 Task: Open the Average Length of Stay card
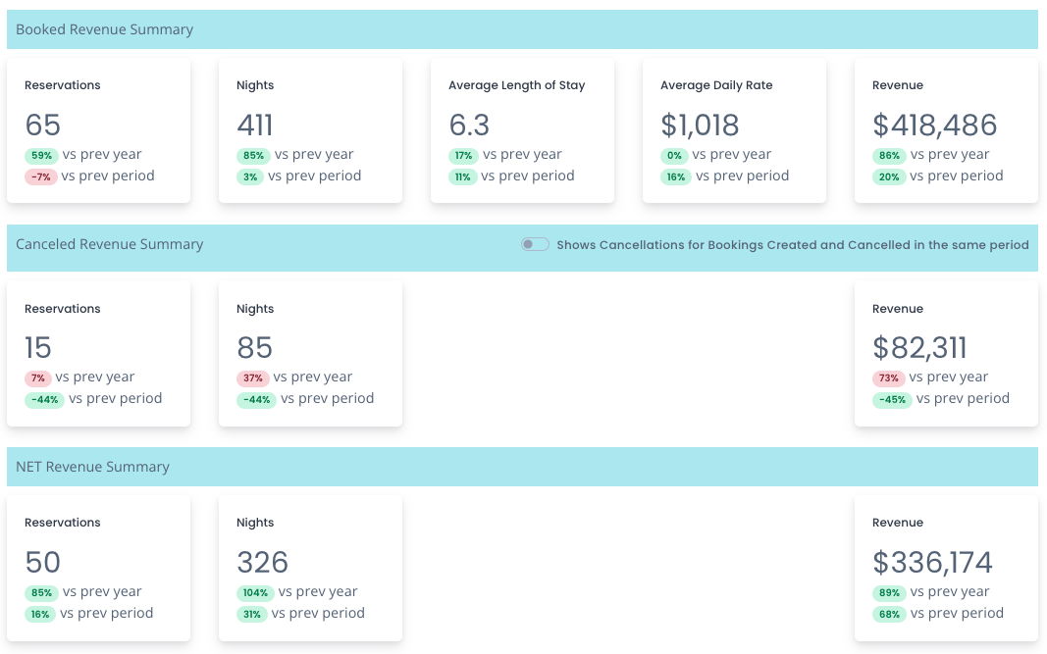pyautogui.click(x=522, y=130)
